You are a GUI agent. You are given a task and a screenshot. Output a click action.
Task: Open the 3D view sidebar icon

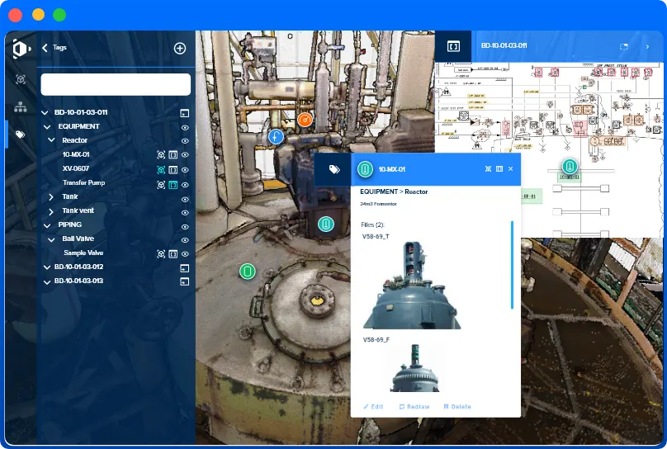tap(21, 79)
